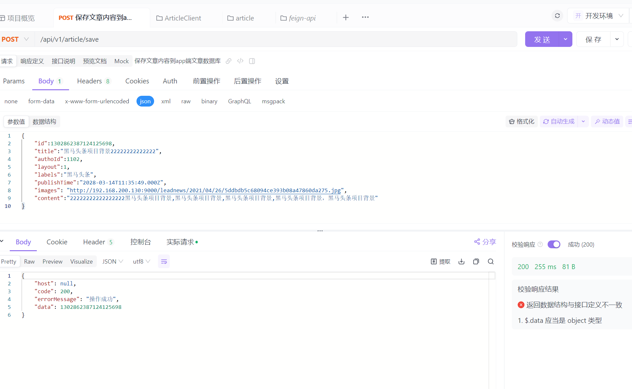Open the more tabs ellipsis menu
This screenshot has height=389, width=632.
click(365, 17)
